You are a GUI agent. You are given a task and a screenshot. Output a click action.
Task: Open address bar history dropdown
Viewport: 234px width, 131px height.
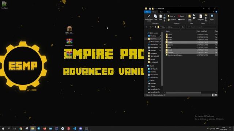(179, 27)
